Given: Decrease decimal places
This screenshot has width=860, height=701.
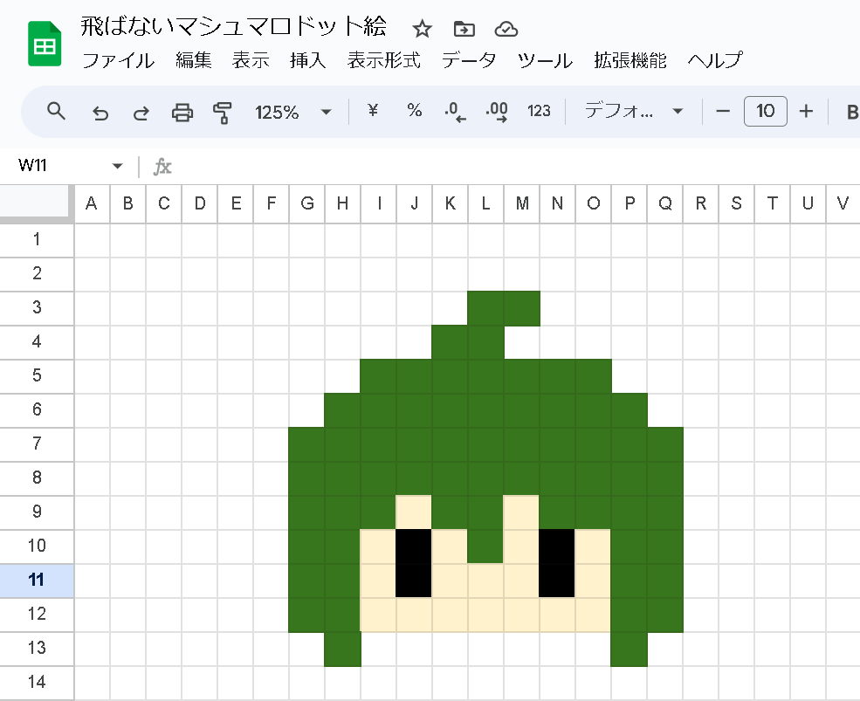Looking at the screenshot, I should coord(455,112).
